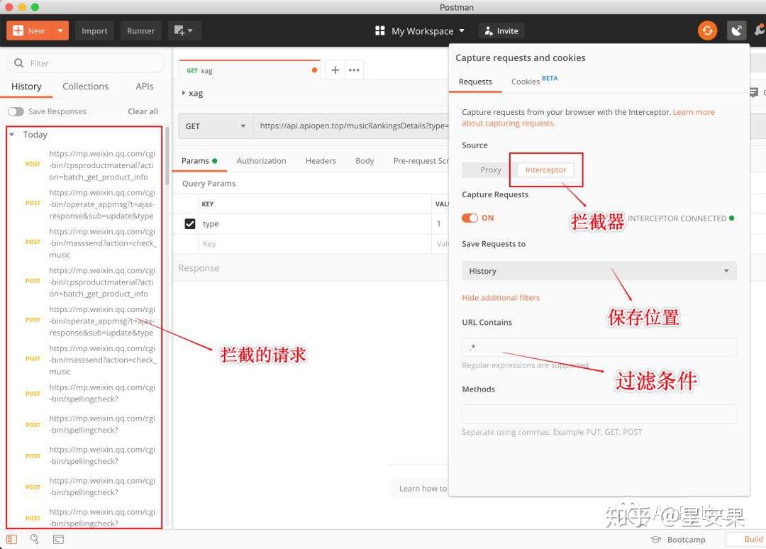
Task: Click the new window icon dropdown
Action: [x=184, y=30]
